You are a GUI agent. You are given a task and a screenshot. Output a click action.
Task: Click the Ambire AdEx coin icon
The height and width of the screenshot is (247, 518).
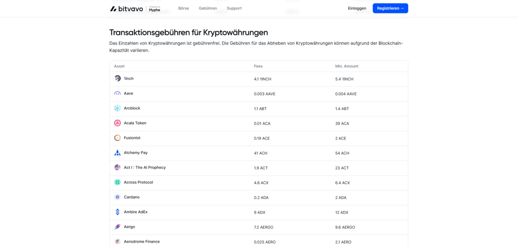tap(117, 212)
